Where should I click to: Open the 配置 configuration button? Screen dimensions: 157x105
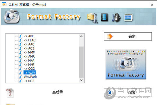(128, 92)
